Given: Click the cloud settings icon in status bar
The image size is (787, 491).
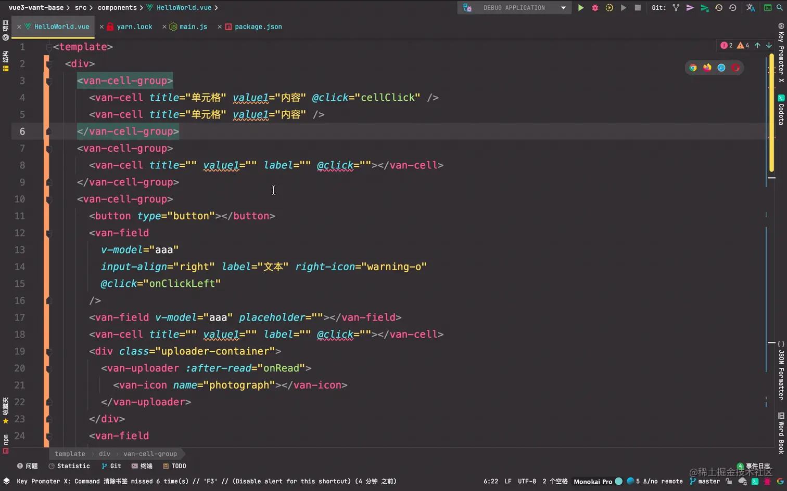Looking at the screenshot, I should coord(743,481).
